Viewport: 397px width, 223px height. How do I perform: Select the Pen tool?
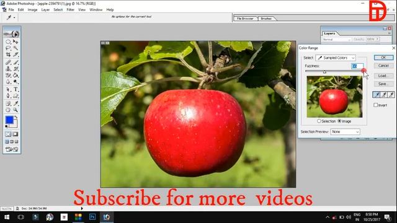click(x=8, y=96)
